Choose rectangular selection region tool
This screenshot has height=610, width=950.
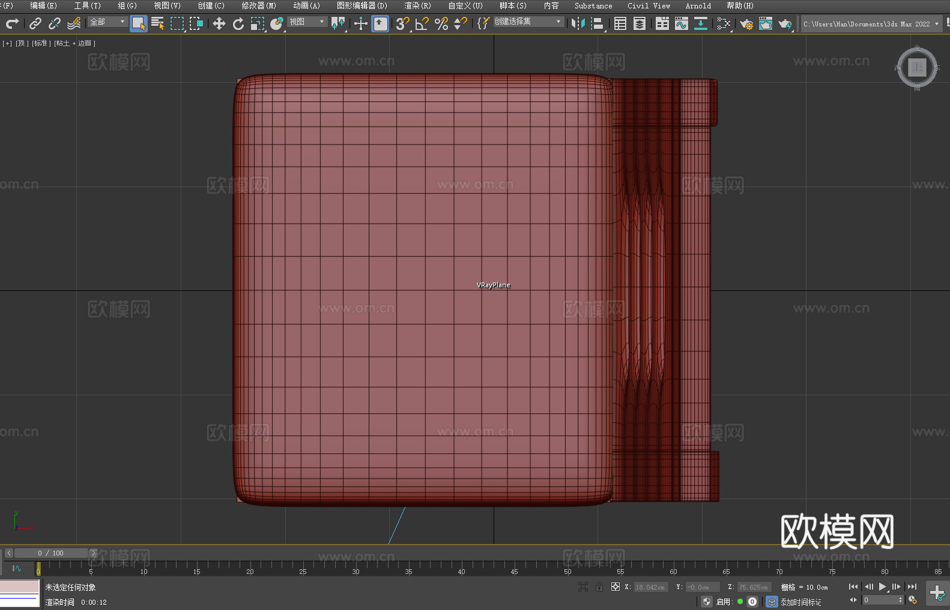coord(177,23)
